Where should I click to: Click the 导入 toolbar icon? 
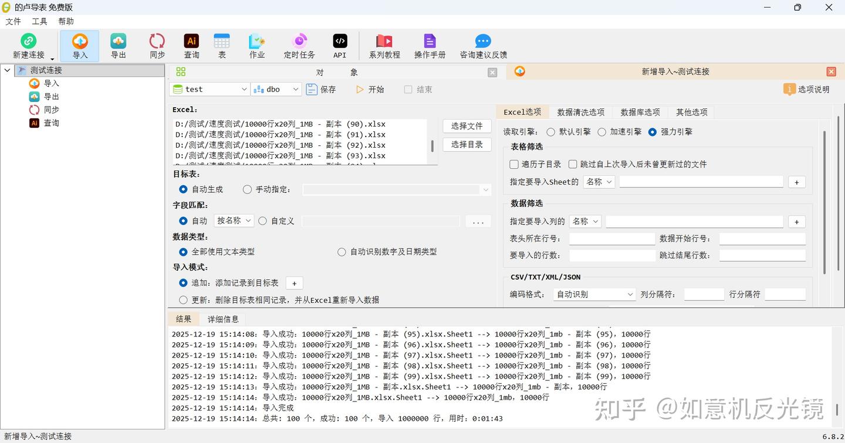tap(80, 41)
